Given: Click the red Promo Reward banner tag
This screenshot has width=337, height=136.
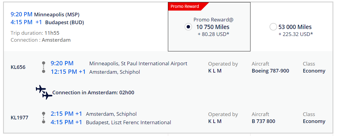Looking at the screenshot, I should tap(185, 6).
